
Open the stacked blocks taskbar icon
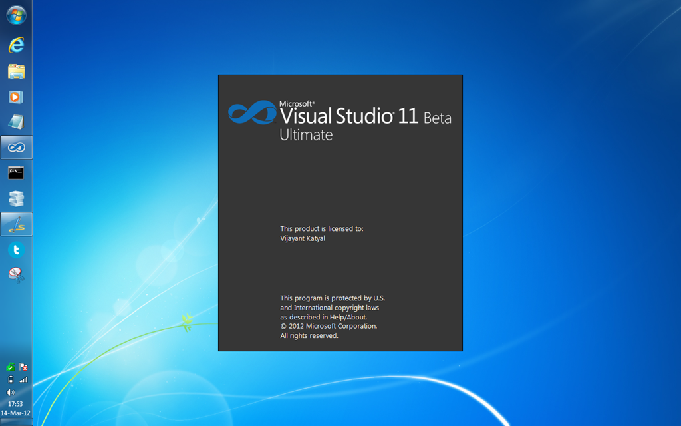(x=16, y=198)
